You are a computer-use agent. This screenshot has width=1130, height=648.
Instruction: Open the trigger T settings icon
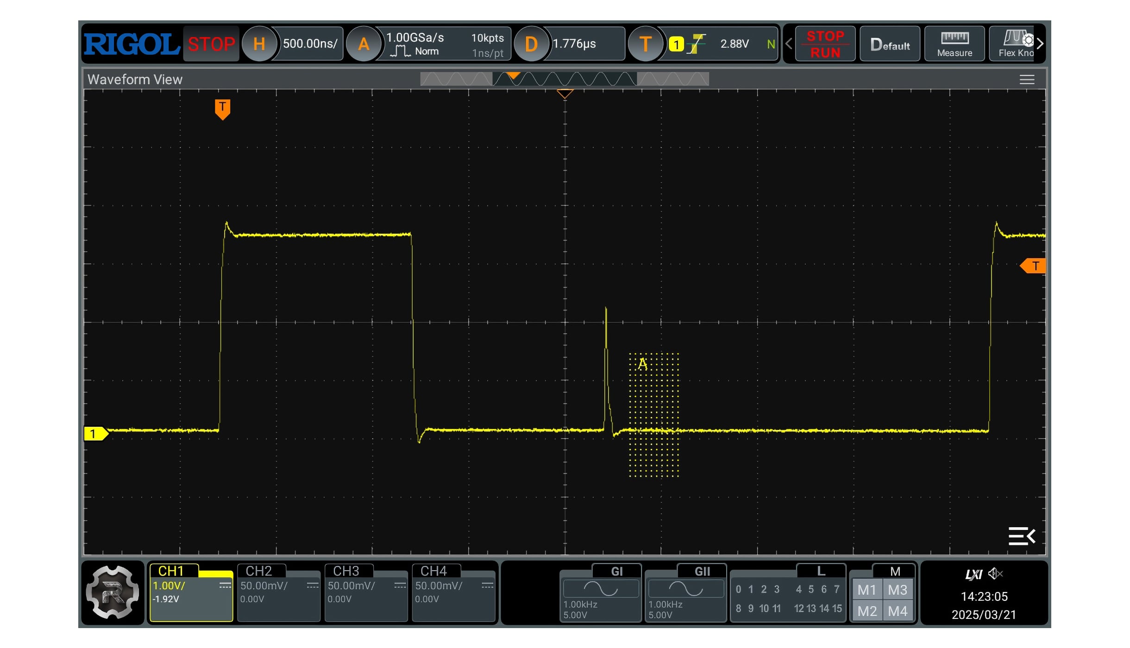click(x=645, y=44)
